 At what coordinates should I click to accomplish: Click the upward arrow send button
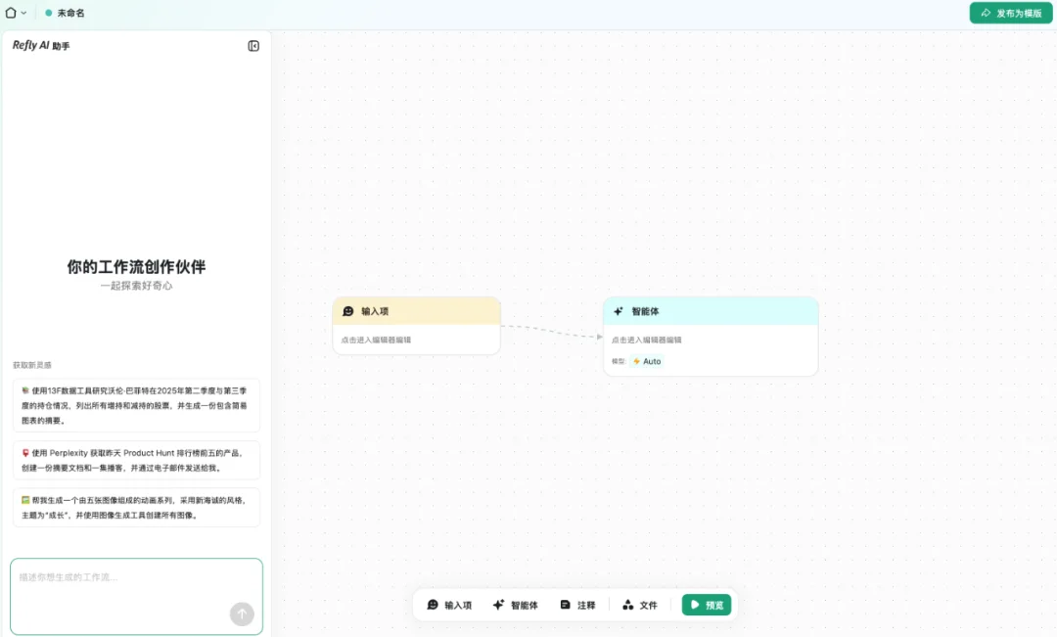click(241, 614)
